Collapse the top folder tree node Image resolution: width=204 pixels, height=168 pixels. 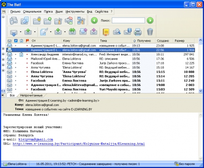click(3, 17)
